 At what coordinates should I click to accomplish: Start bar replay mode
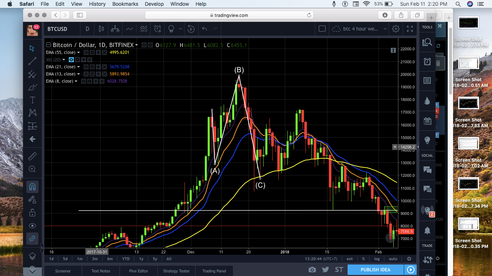191,29
